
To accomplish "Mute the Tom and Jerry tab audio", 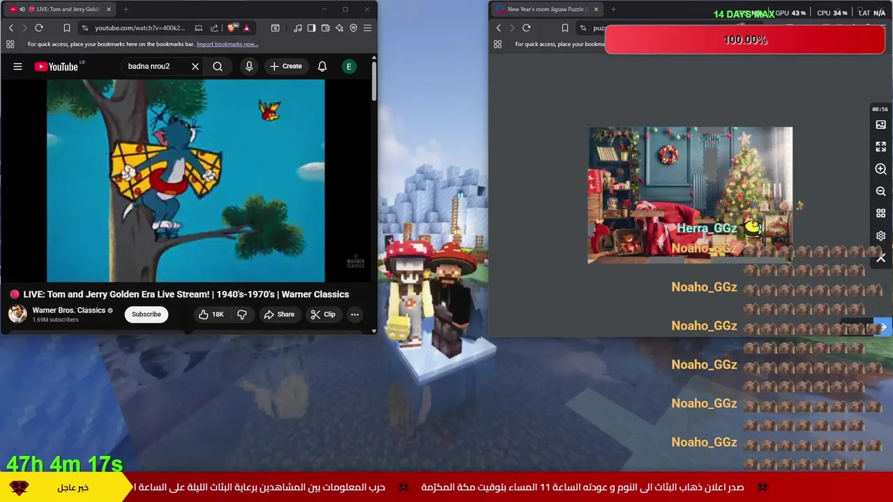I will 22,9.
